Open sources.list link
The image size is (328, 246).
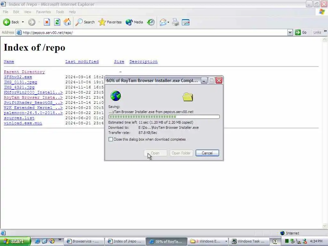[19, 118]
